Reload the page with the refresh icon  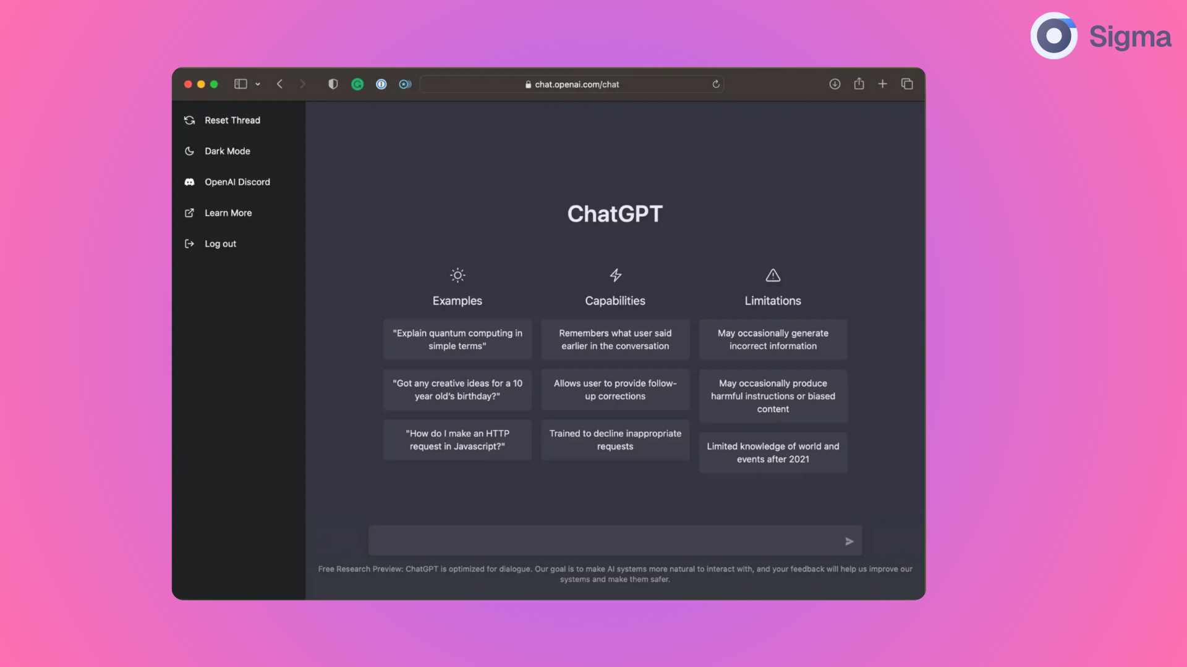point(716,84)
